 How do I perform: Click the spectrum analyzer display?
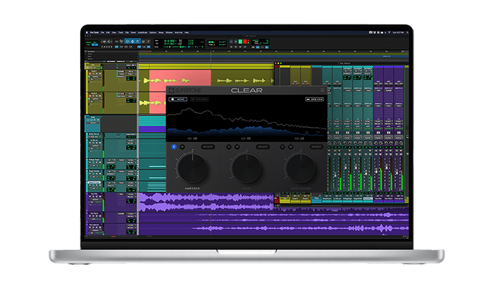246,121
